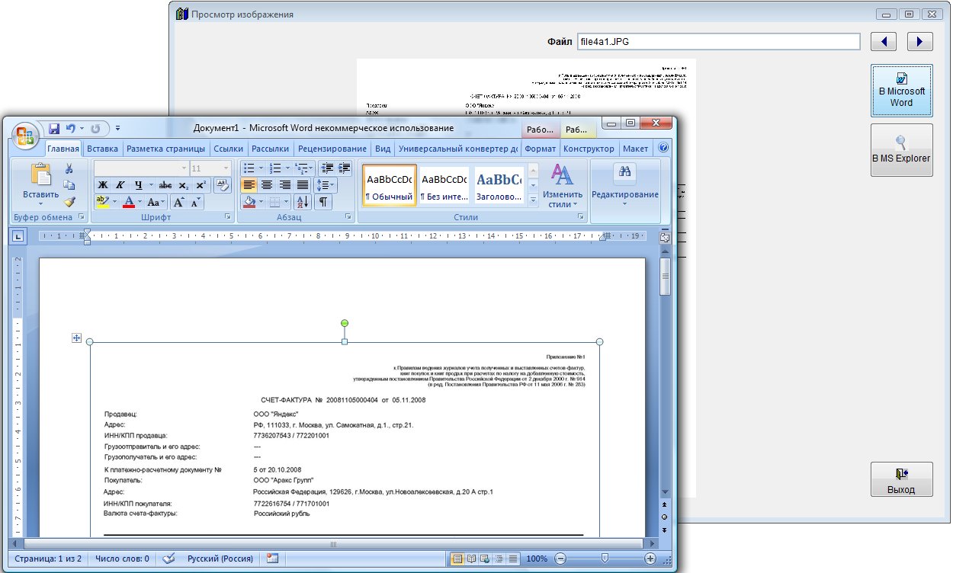Screen dimensions: 953x573
Task: Switch to the Рассылки tab
Action: click(x=270, y=149)
